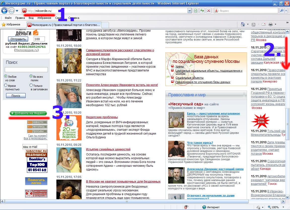Viewport: 290px width, 210px height.
Task: Click the Read Mail envelope icon
Action: [x=264, y=24]
